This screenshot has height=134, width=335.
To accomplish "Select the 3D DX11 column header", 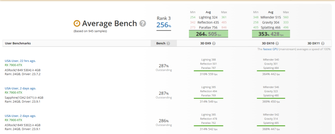I will tap(314, 43).
